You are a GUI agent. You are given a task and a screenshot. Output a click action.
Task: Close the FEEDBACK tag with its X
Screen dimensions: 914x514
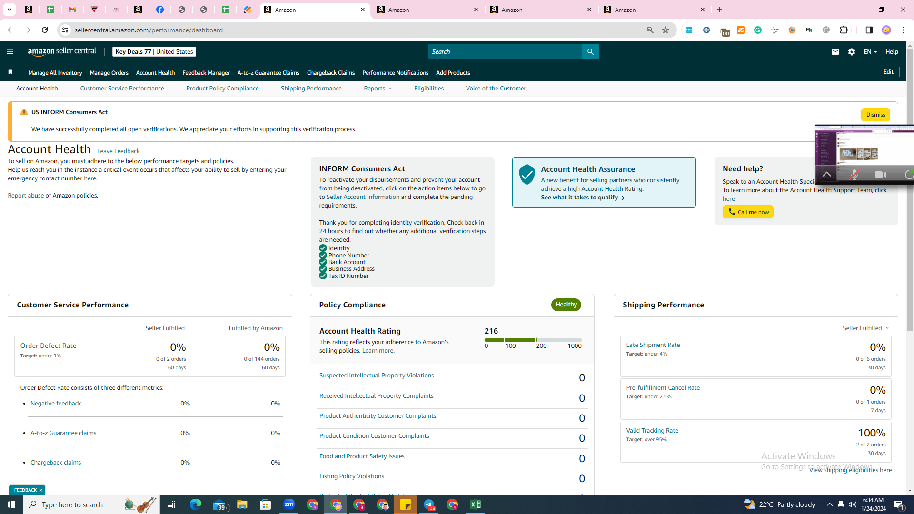[41, 490]
